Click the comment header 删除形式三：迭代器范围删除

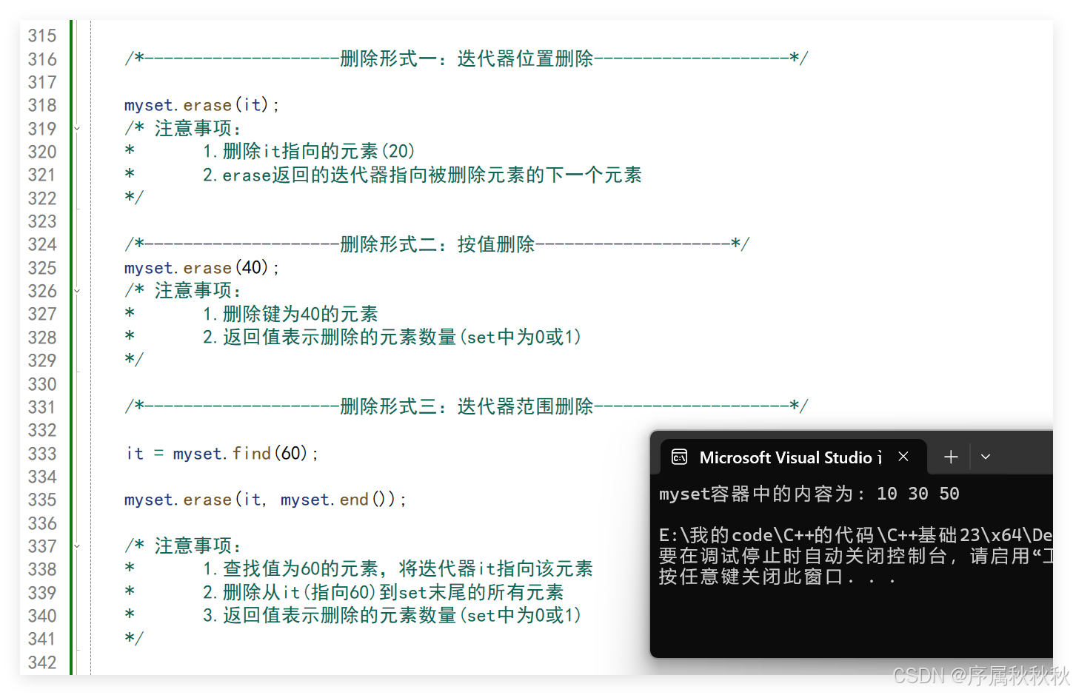(x=467, y=406)
